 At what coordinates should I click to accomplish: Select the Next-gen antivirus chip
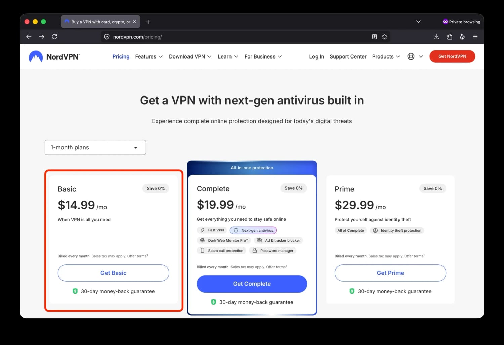pos(253,230)
